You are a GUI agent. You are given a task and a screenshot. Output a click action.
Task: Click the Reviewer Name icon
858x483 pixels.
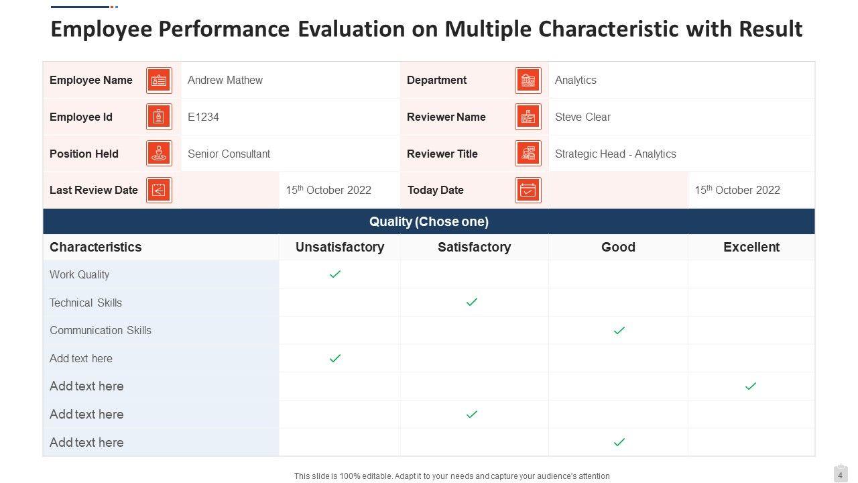click(x=528, y=117)
